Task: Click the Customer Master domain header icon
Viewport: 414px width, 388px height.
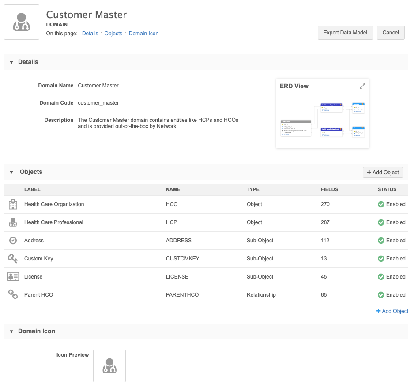Action: click(22, 22)
